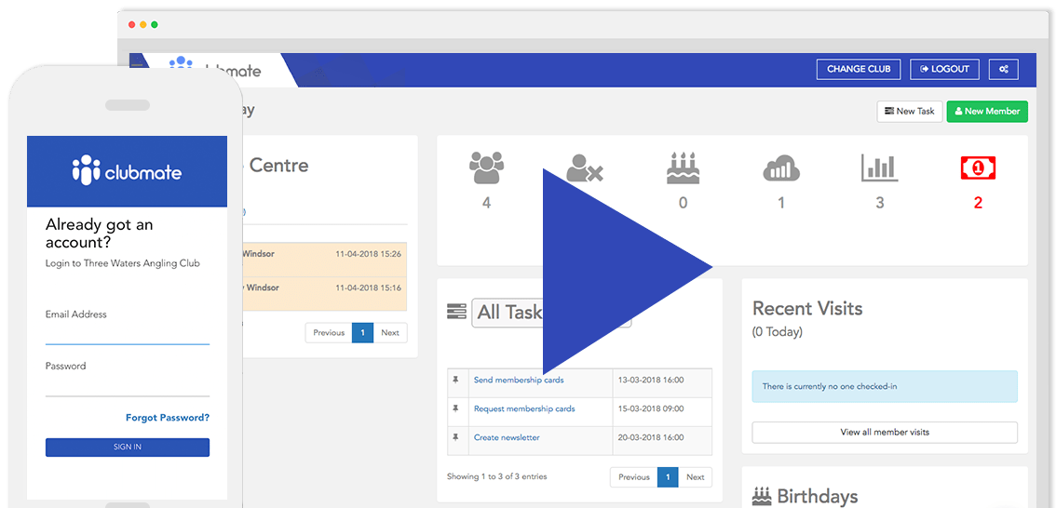Click the Forgot Password? link
The width and height of the screenshot is (1056, 508).
click(168, 418)
